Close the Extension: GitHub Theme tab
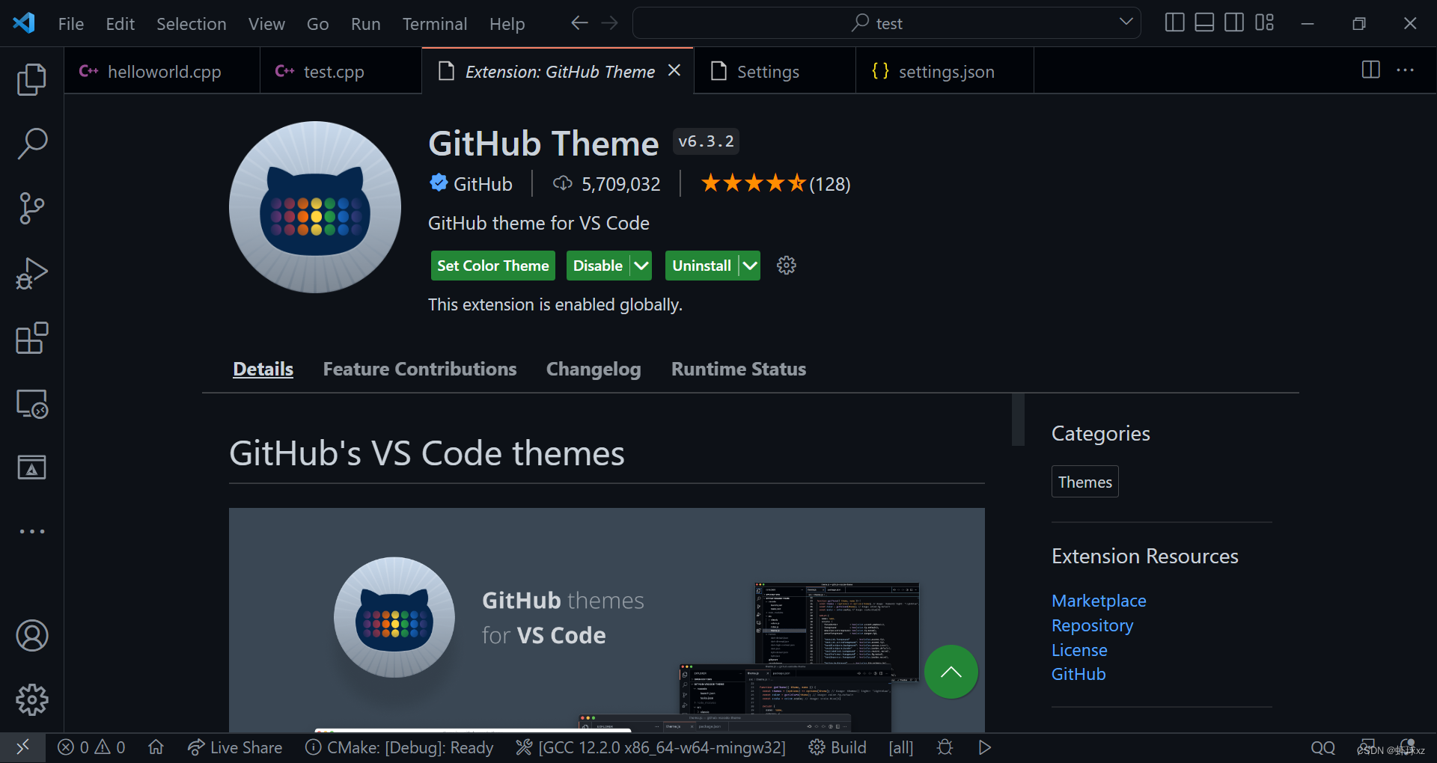1437x763 pixels. click(674, 70)
